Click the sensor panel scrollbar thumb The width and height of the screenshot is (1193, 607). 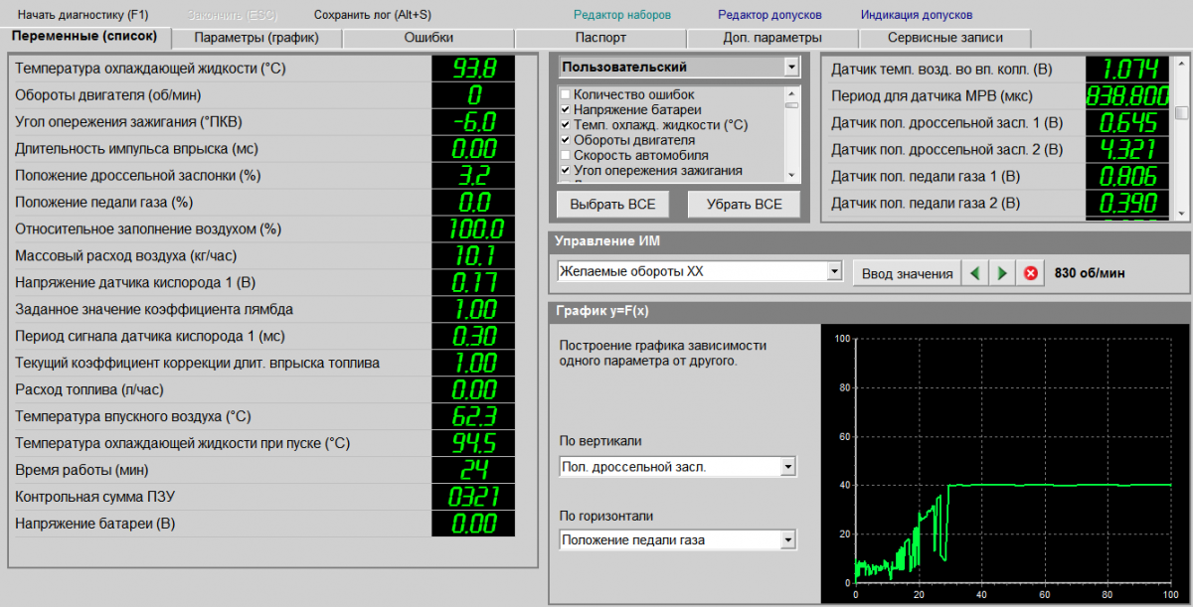point(1181,112)
